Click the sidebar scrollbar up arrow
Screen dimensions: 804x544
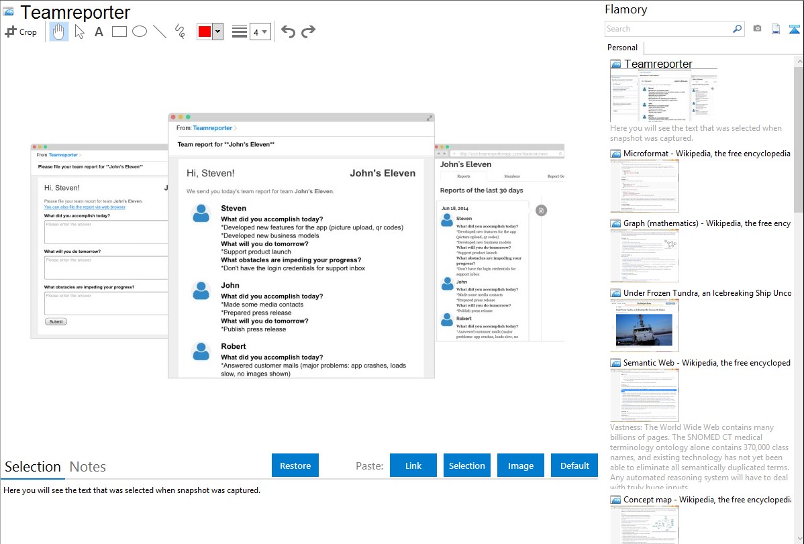(x=799, y=61)
